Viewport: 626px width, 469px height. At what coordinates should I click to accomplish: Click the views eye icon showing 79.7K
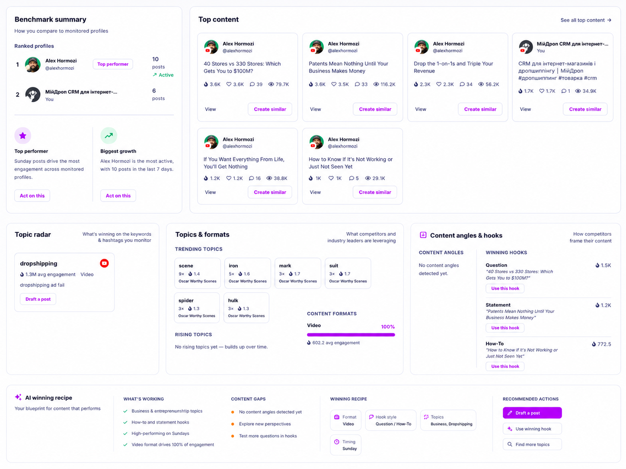pyautogui.click(x=271, y=84)
